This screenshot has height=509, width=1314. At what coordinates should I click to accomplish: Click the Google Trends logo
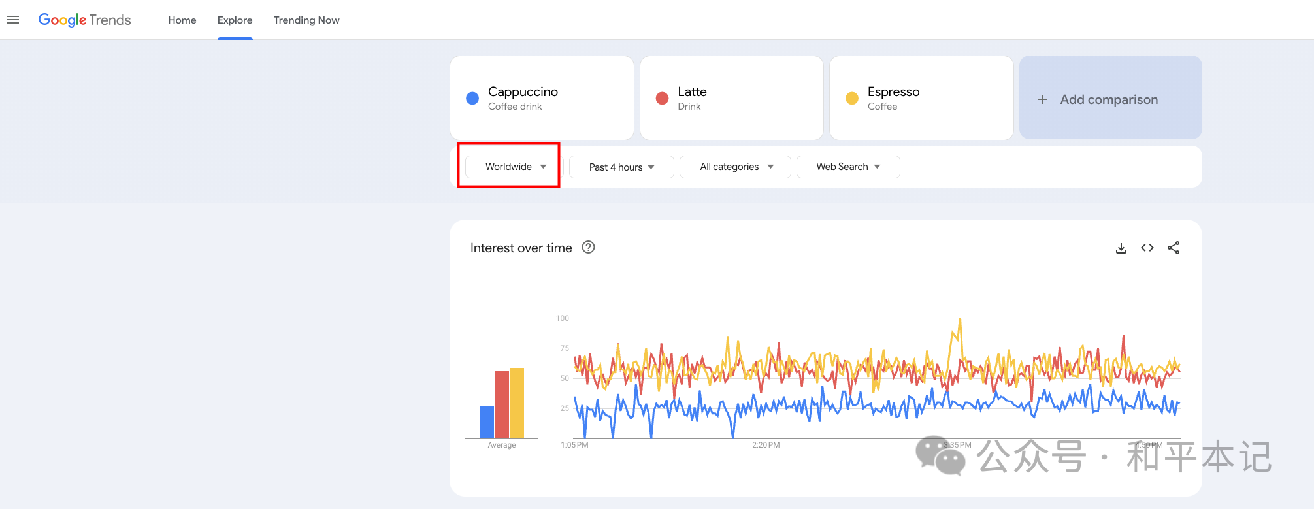[x=84, y=20]
